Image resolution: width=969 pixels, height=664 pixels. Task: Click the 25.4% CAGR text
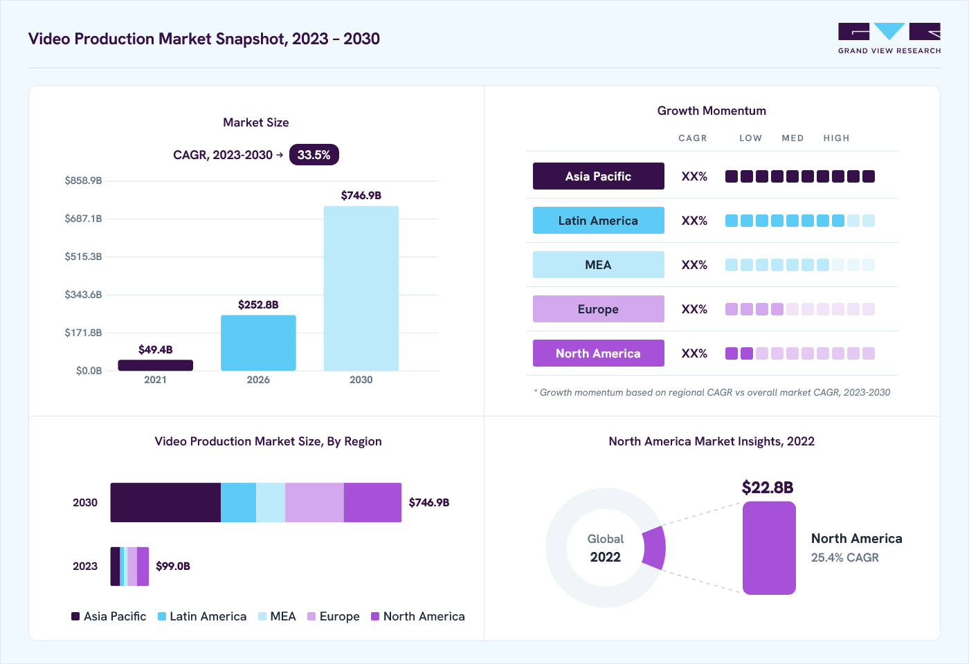845,557
